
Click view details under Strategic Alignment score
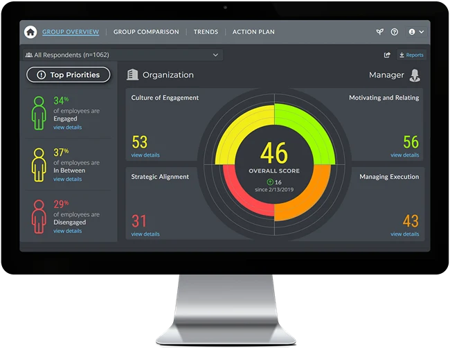pos(145,234)
